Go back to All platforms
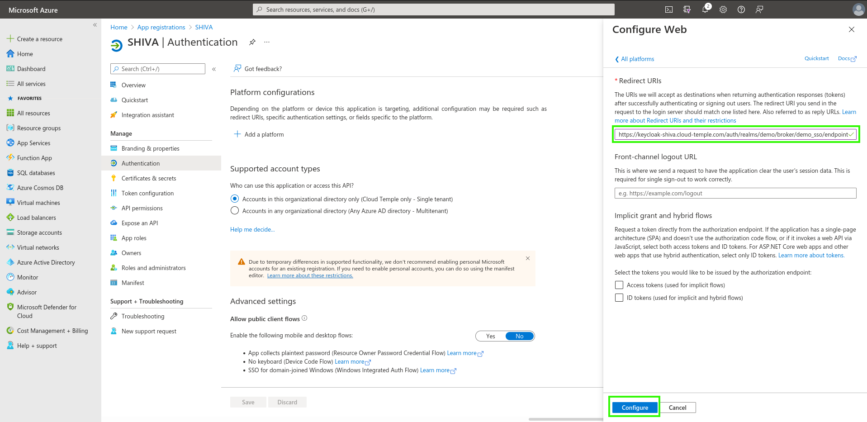 pyautogui.click(x=635, y=59)
